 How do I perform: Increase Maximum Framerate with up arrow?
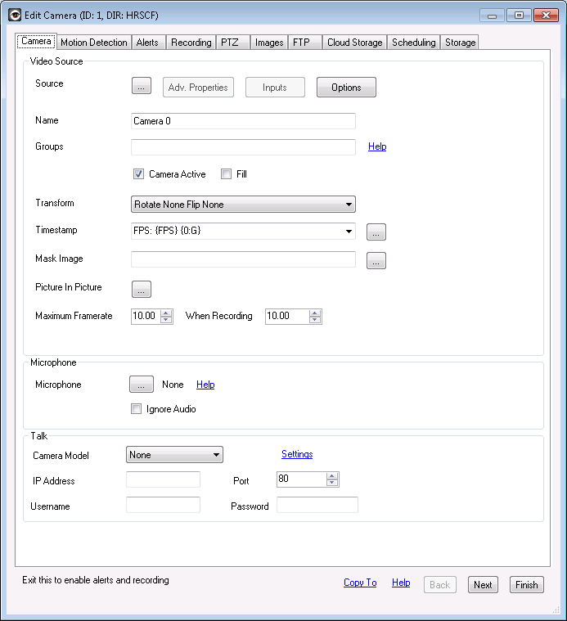tap(167, 313)
